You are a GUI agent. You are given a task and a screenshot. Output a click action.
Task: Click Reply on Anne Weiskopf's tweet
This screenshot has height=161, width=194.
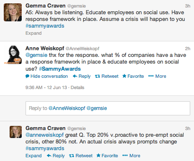[x=82, y=76]
